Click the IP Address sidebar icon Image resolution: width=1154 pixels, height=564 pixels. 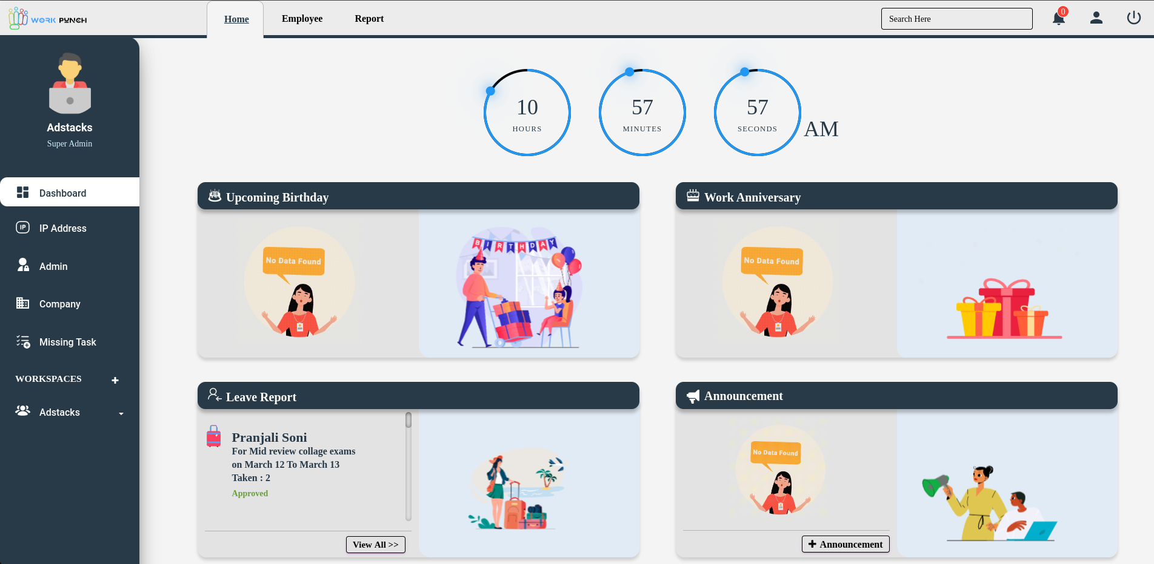[23, 228]
